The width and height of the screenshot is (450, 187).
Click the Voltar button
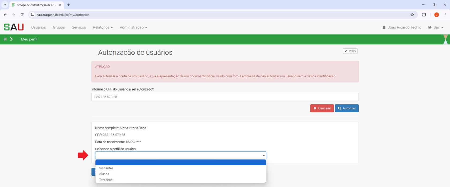click(x=350, y=51)
